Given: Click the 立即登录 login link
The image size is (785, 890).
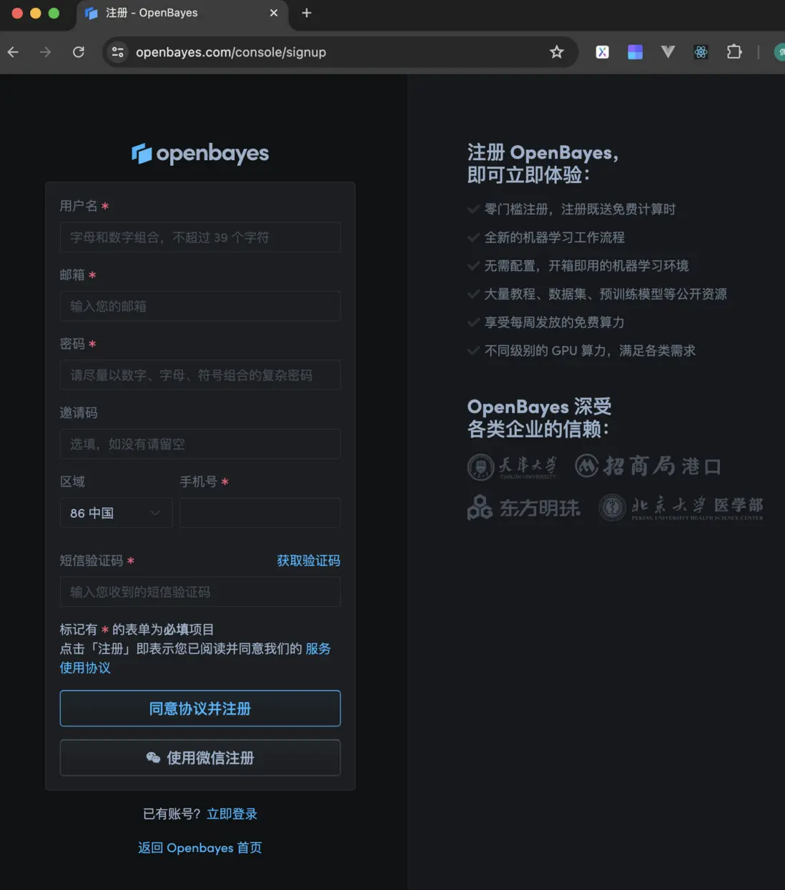Looking at the screenshot, I should tap(232, 814).
